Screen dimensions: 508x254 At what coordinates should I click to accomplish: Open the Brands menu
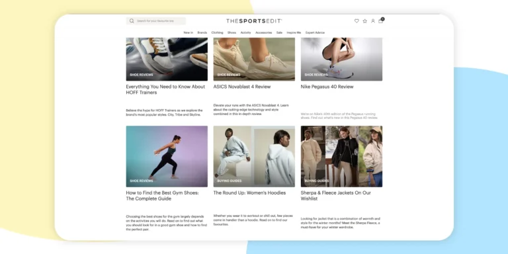[202, 32]
